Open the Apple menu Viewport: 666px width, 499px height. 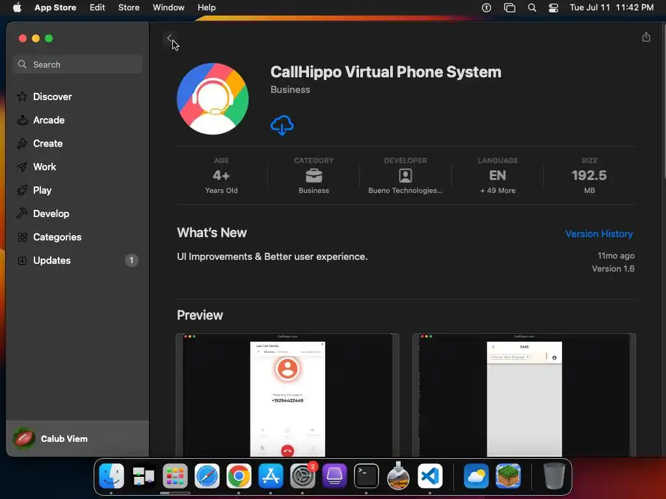point(17,8)
